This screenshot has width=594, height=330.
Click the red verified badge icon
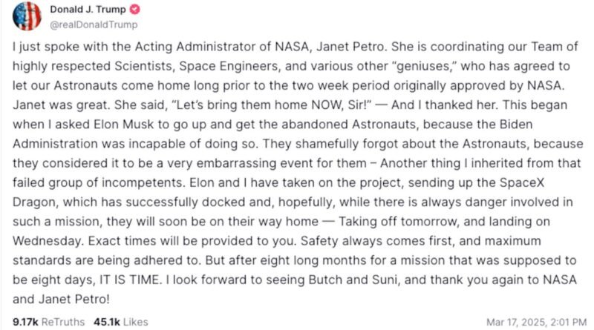134,9
